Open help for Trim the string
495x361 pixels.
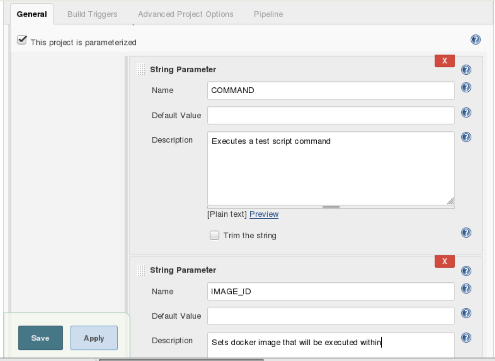tap(466, 233)
